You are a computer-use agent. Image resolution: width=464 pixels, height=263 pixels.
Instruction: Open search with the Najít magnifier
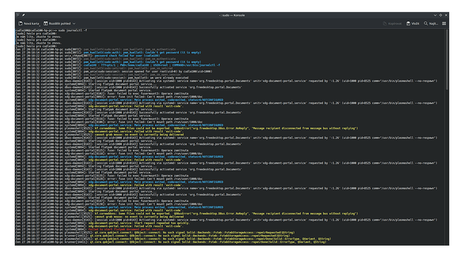[431, 23]
